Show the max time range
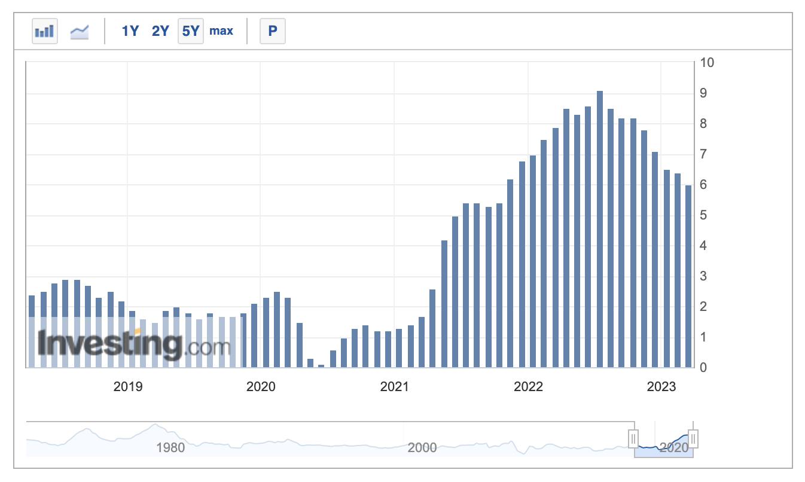 (221, 30)
